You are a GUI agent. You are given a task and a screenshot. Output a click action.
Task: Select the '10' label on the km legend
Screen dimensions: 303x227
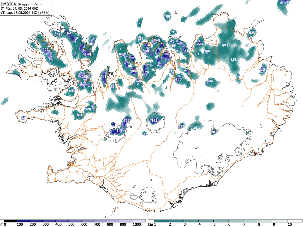click(x=290, y=225)
